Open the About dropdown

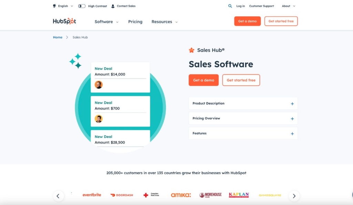coord(286,6)
